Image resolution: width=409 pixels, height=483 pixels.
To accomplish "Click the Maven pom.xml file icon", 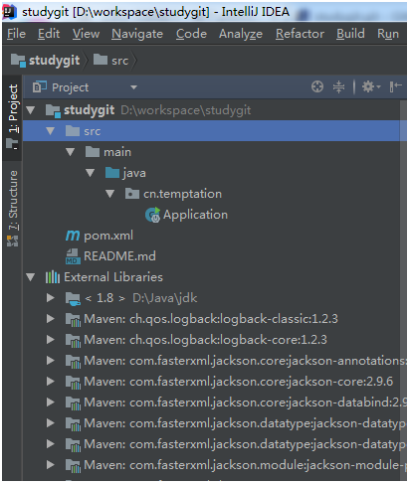I will 73,236.
